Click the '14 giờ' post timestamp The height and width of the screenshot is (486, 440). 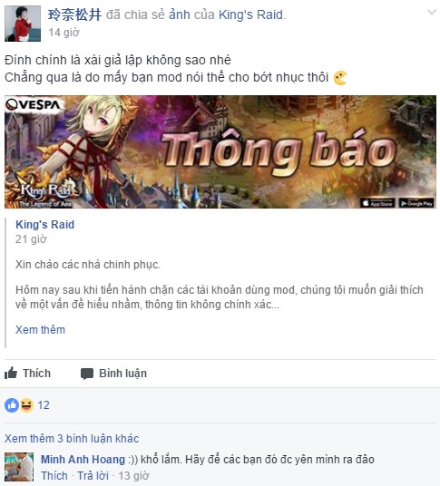point(64,33)
